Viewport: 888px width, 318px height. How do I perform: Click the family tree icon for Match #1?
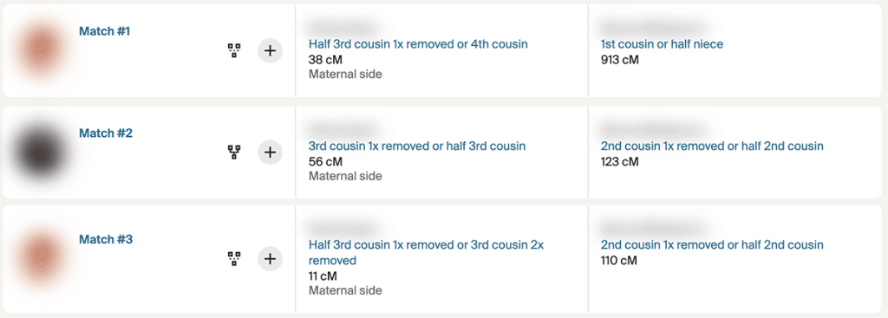click(234, 50)
